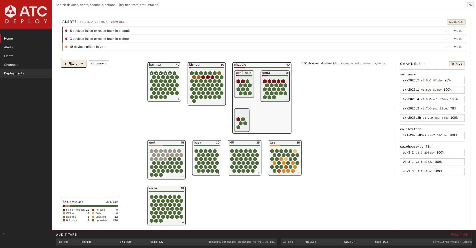Screen dimensions: 476x248
Task: Select the huey fleet title
Action: 197,143
